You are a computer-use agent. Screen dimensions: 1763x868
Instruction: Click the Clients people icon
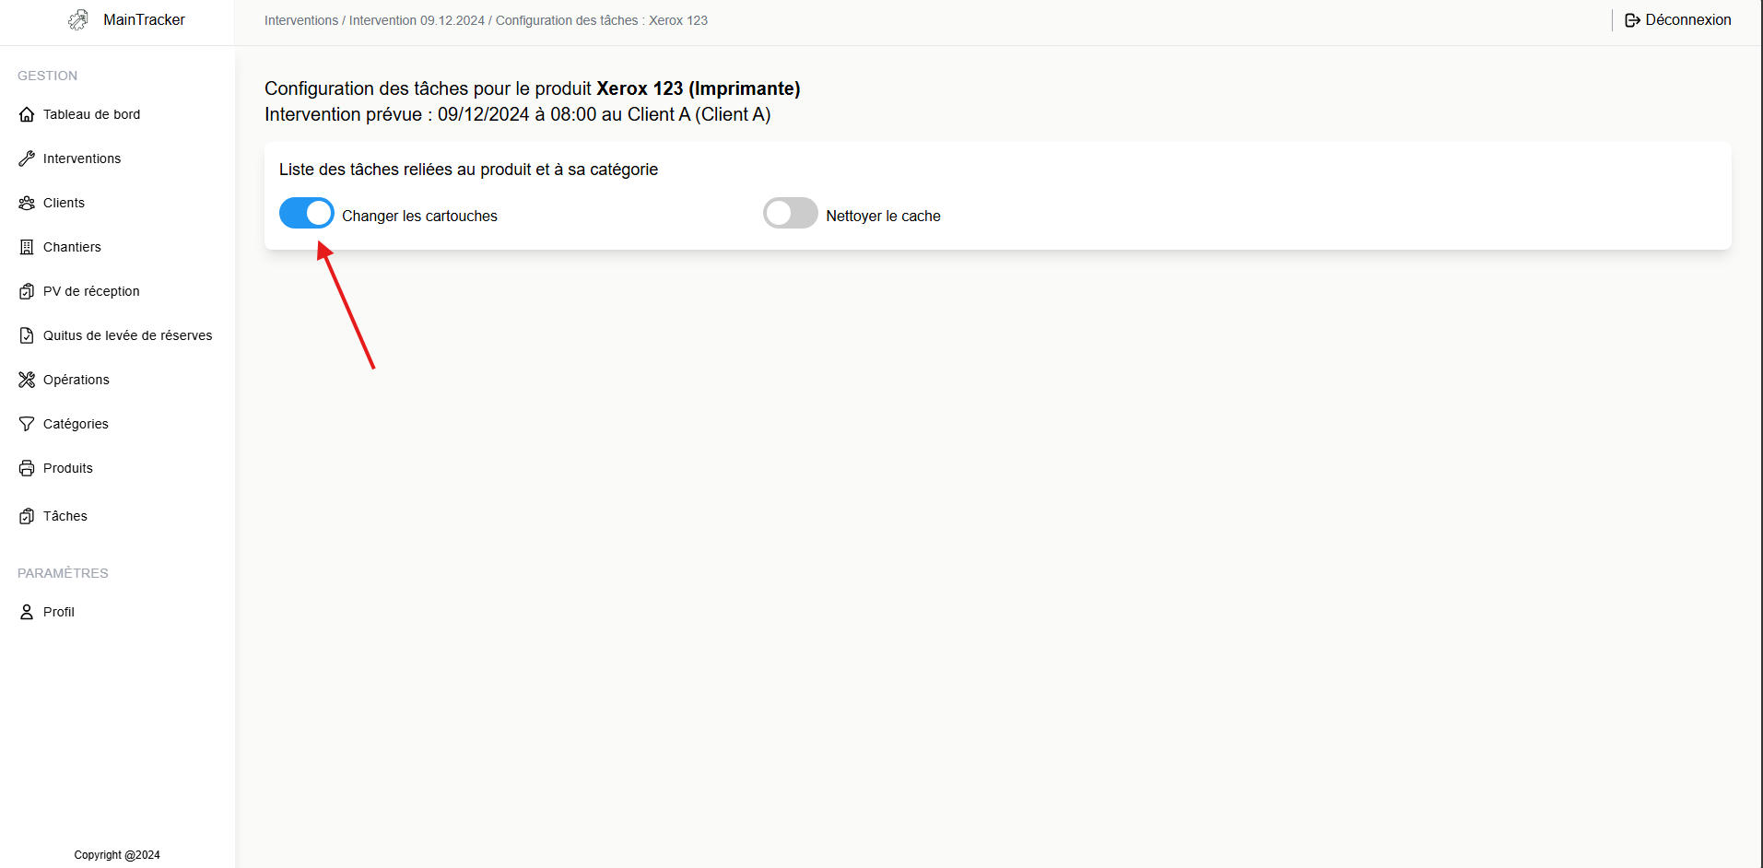(27, 203)
